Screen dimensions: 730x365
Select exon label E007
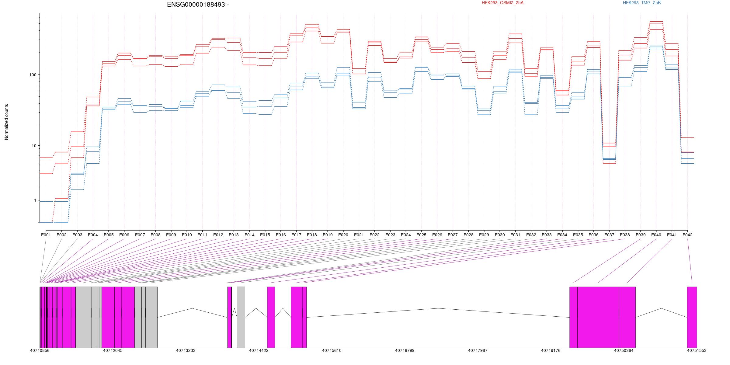tap(140, 235)
